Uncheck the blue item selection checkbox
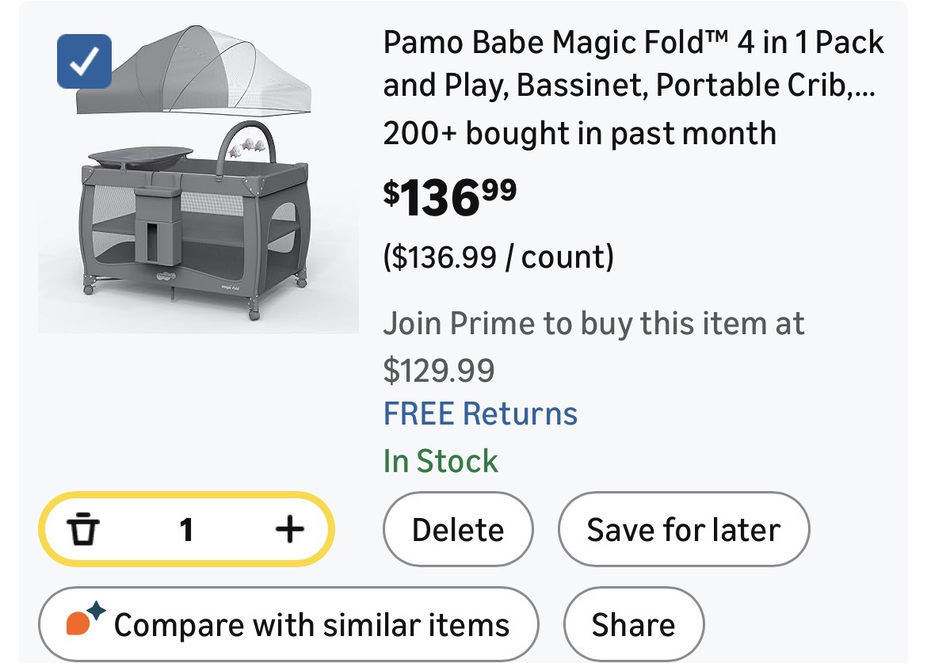 (x=84, y=61)
